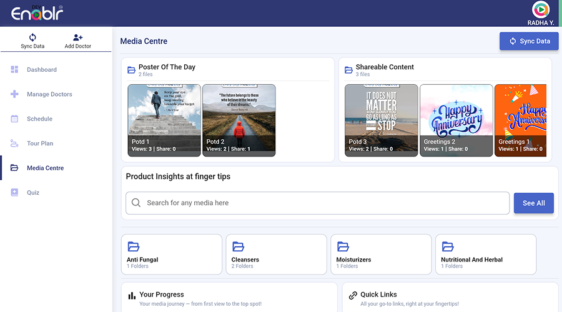
Task: Click the Sync Data icon in sidebar
Action: [x=32, y=37]
